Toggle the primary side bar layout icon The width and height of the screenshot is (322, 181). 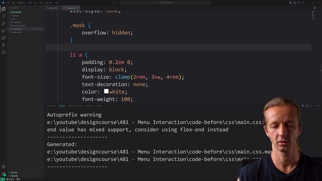(291, 3)
